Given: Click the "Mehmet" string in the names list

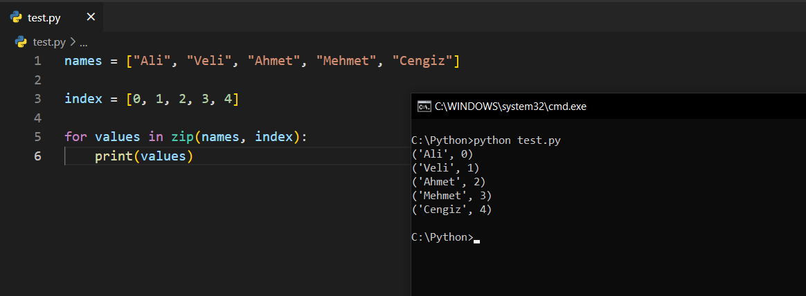Looking at the screenshot, I should 346,61.
